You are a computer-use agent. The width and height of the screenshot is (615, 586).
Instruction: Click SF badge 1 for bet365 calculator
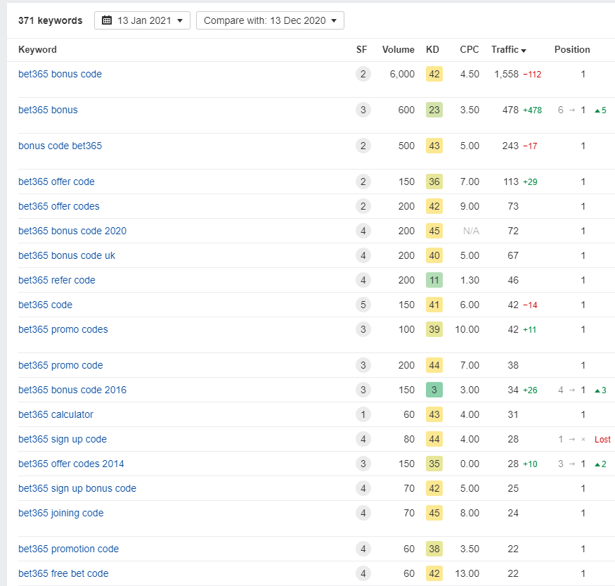pos(363,414)
